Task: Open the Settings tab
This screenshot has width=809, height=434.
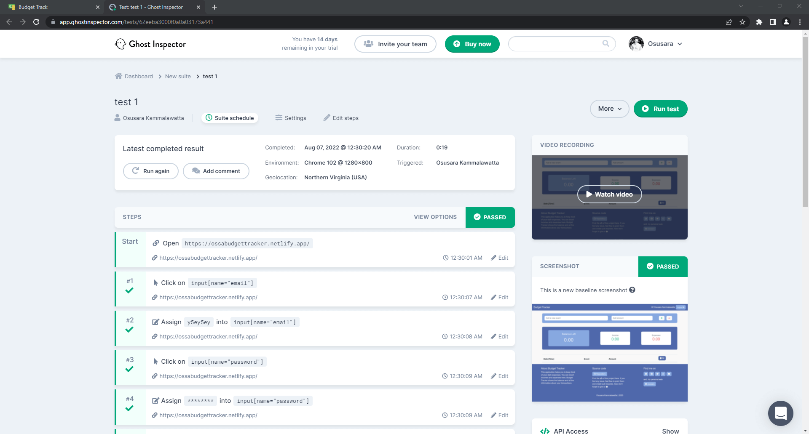Action: click(x=291, y=118)
